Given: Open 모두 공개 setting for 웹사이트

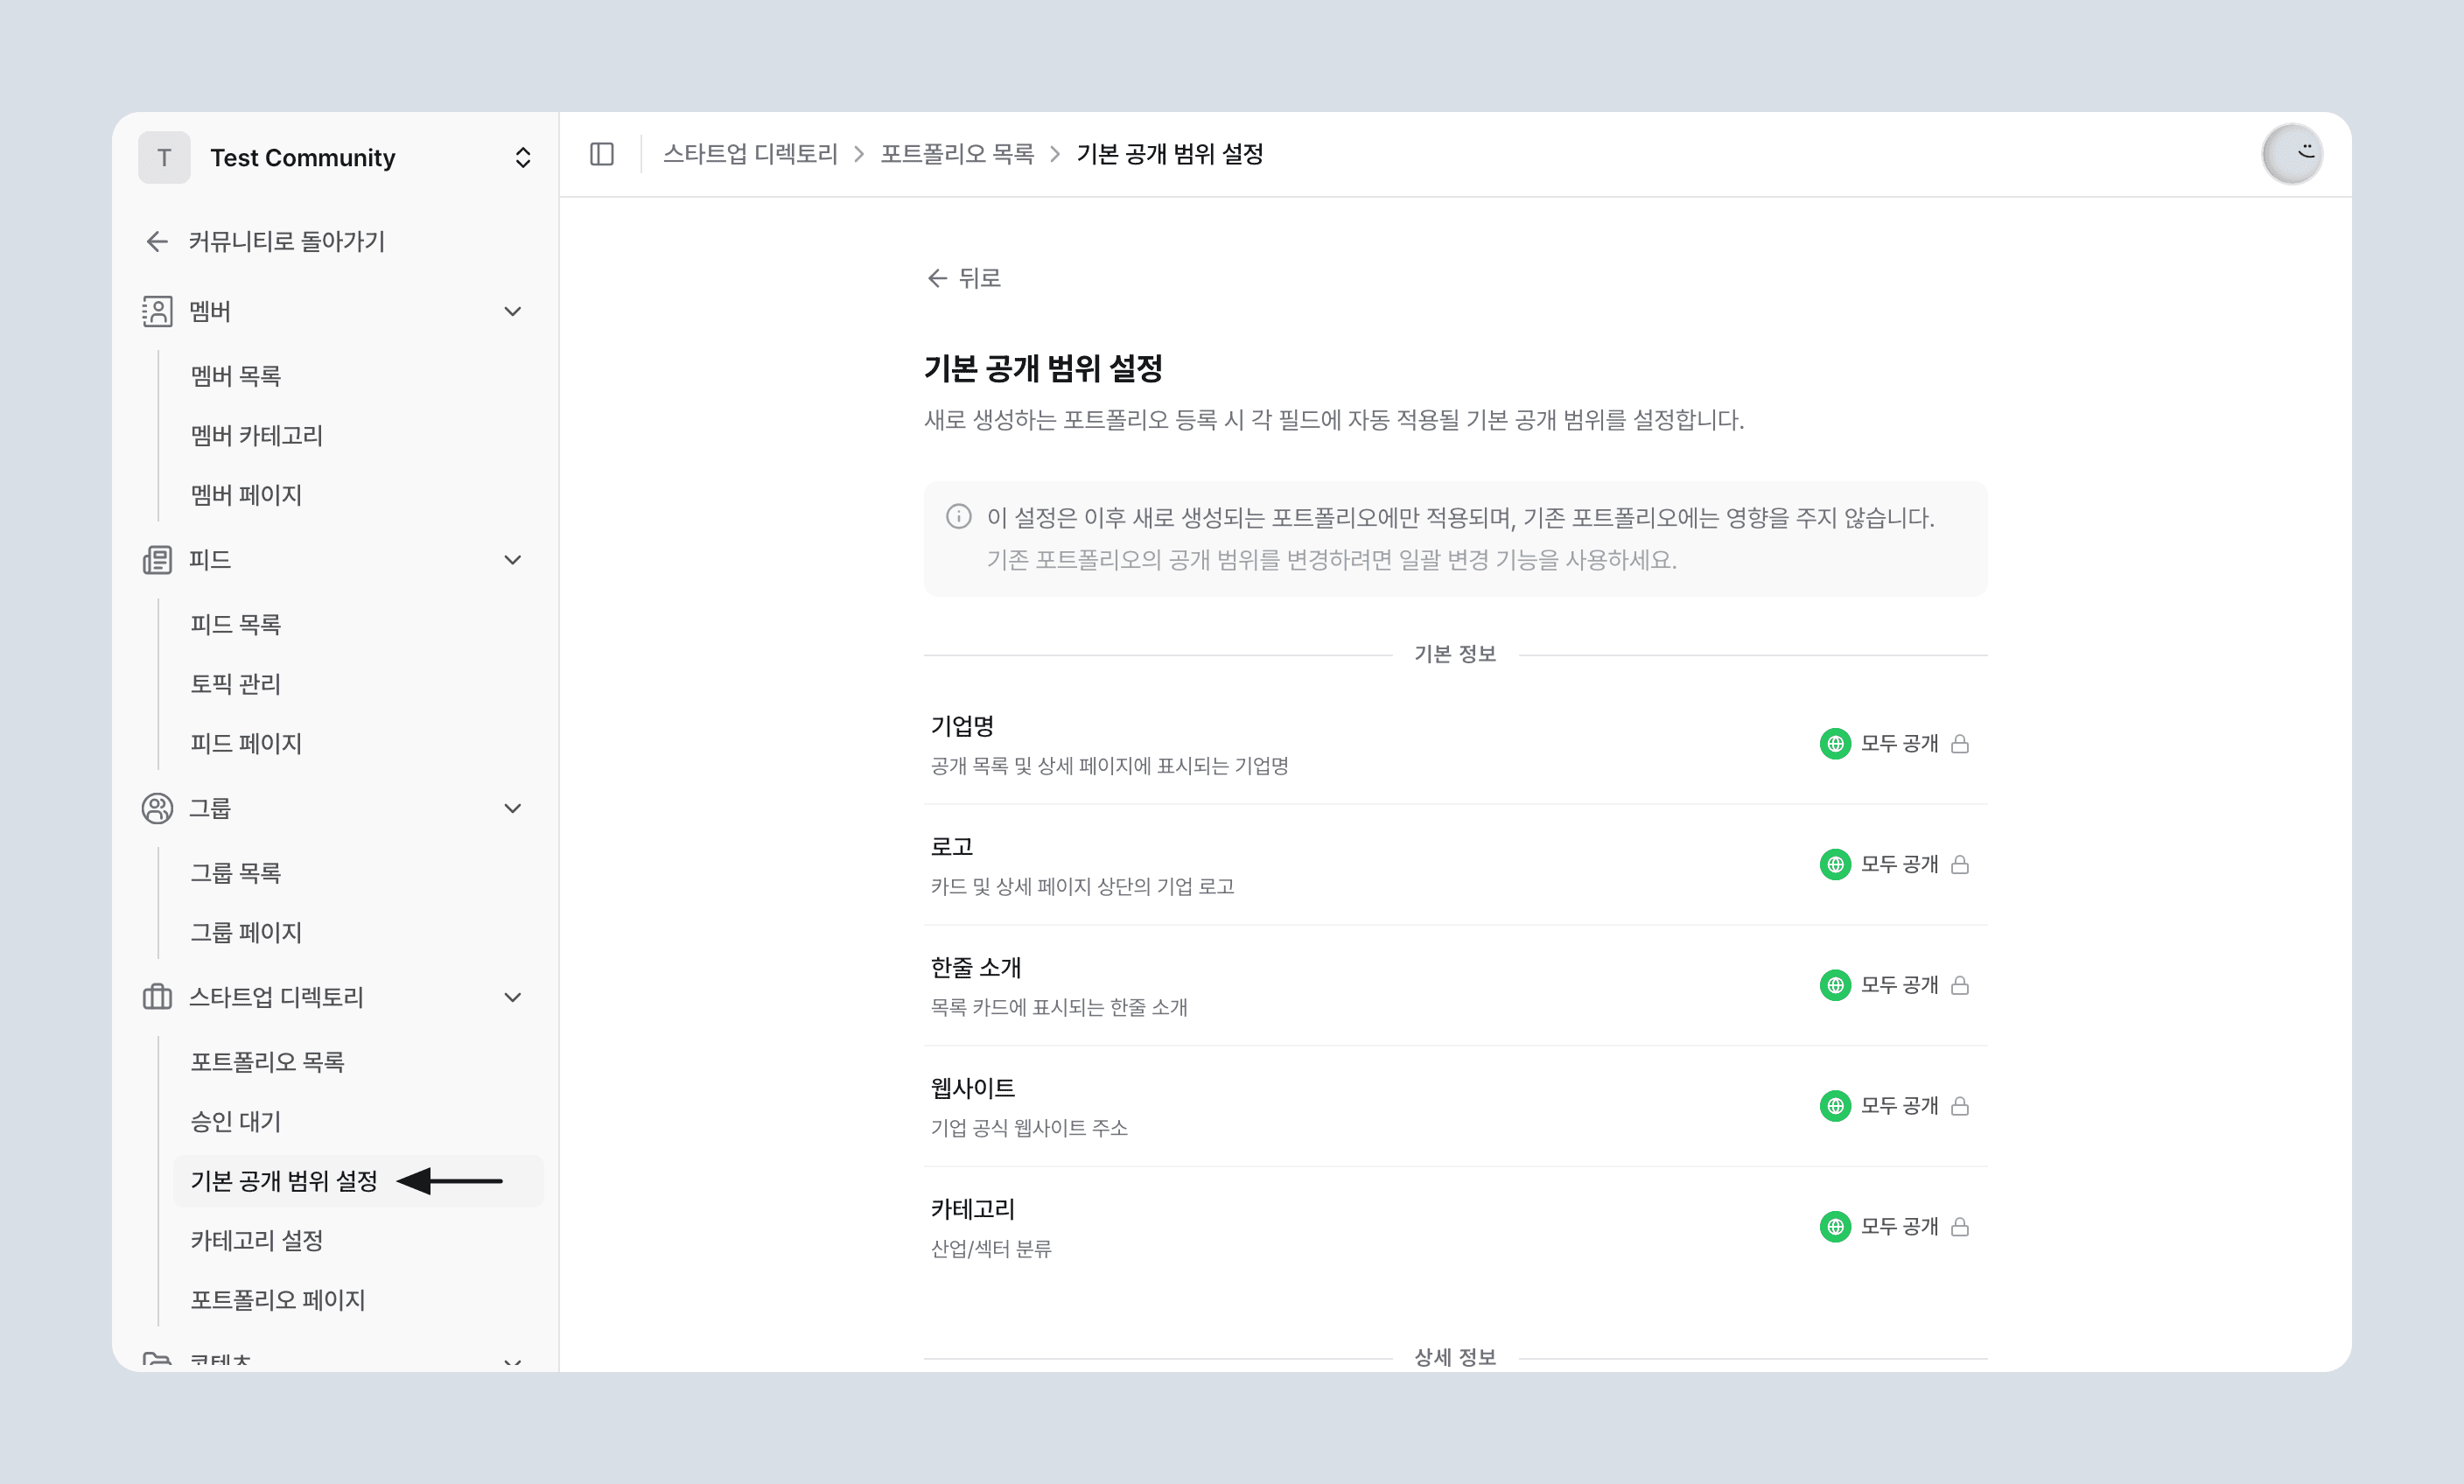Looking at the screenshot, I should coord(1895,1106).
